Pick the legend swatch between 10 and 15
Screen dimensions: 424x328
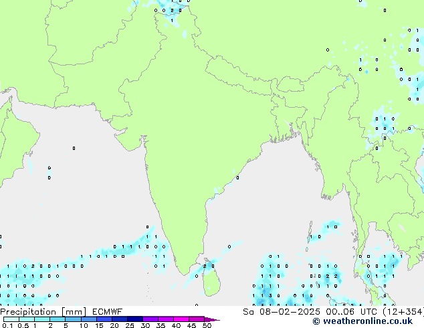click(x=90, y=319)
